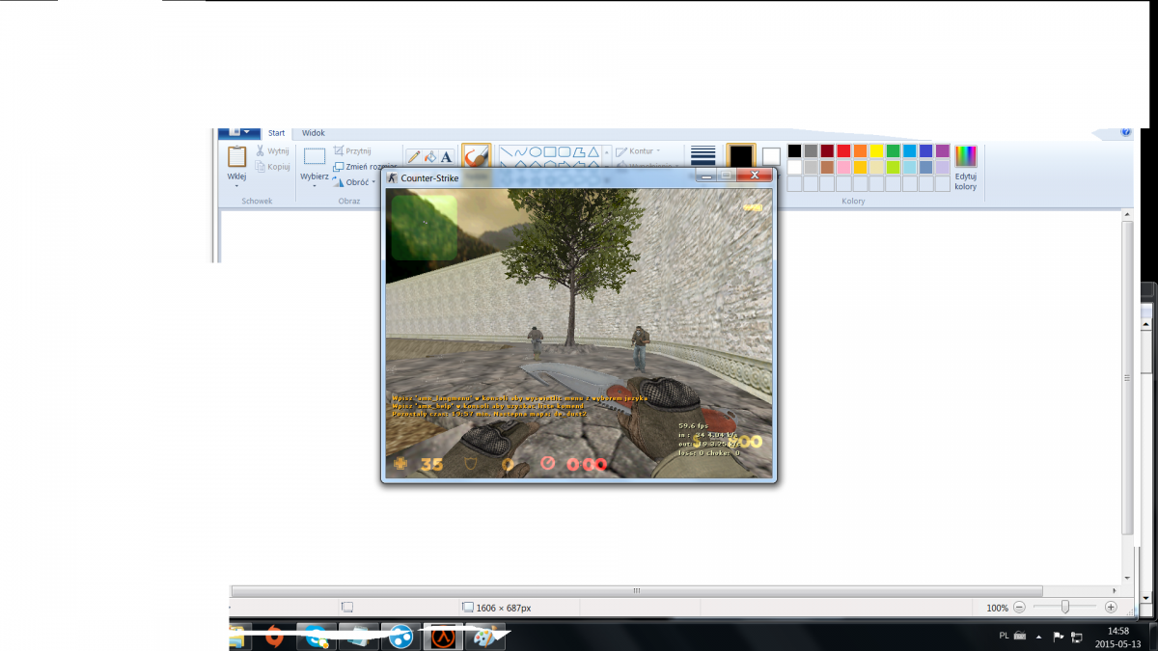Choose indigo swatch in palette top row
Viewport: 1158px width, 651px height.
coord(925,150)
